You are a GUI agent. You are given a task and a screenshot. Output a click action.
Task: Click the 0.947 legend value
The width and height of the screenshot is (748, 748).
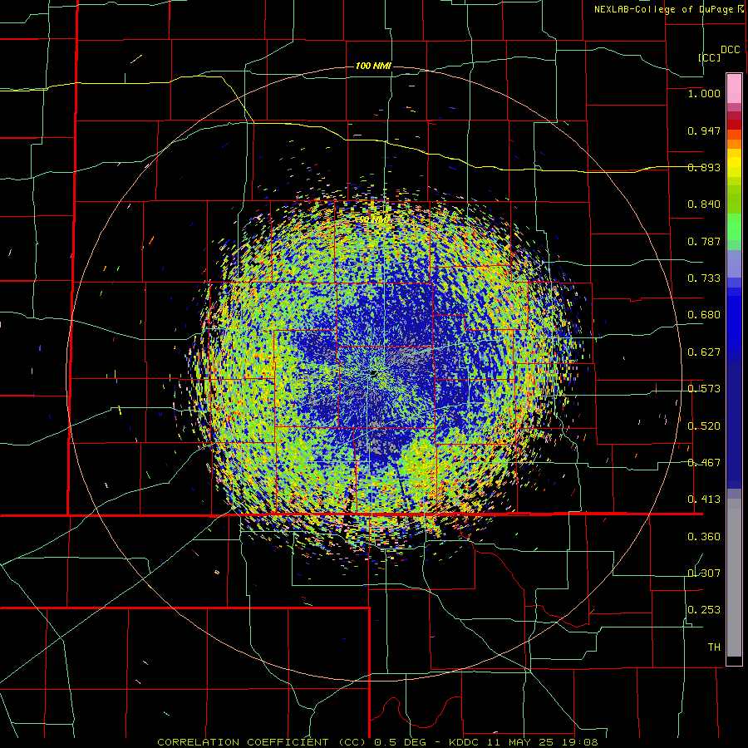coord(704,130)
